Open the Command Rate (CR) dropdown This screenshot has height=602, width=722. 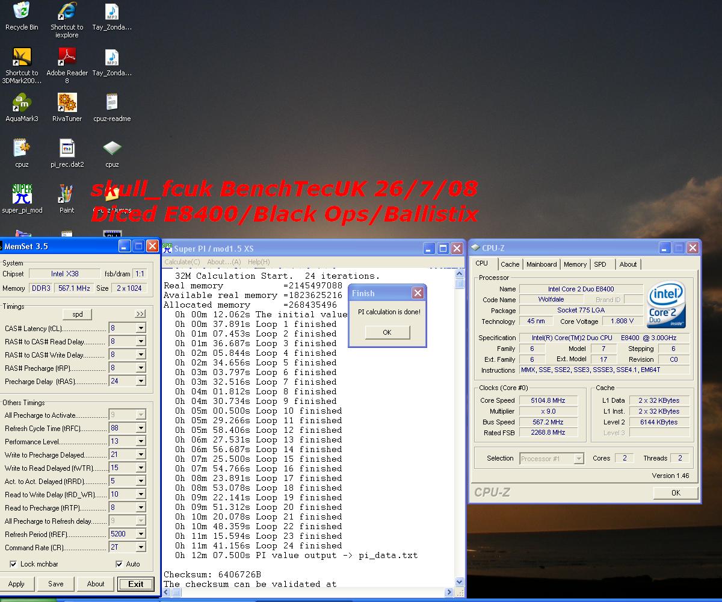[141, 547]
